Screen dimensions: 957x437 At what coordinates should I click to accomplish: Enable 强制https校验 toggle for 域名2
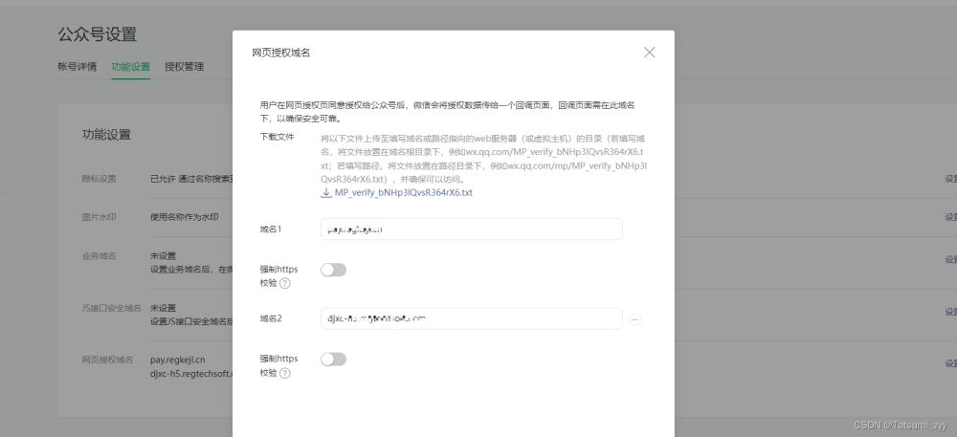(333, 359)
